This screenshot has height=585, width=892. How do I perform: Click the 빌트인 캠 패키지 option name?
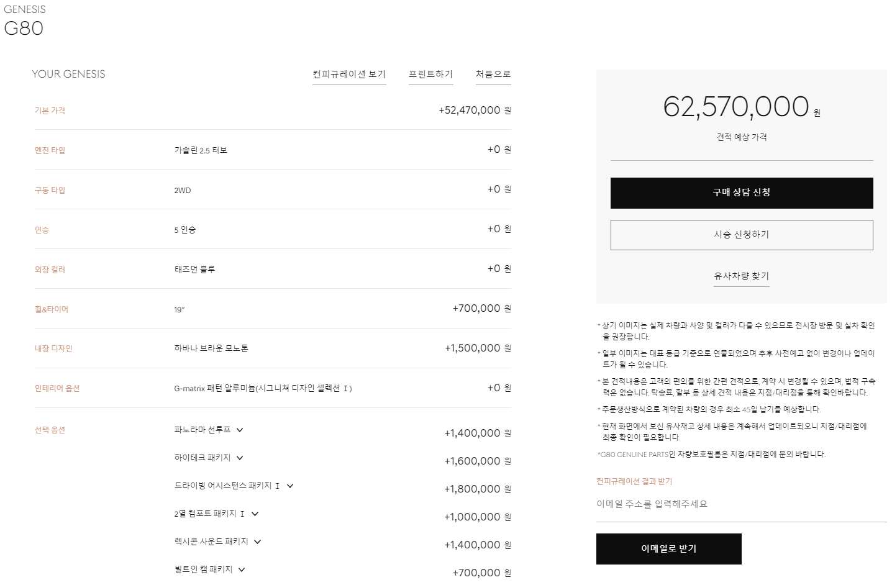click(x=203, y=569)
